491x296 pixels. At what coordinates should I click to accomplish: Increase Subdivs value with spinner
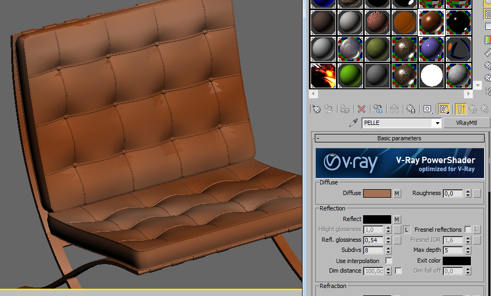[x=389, y=248]
